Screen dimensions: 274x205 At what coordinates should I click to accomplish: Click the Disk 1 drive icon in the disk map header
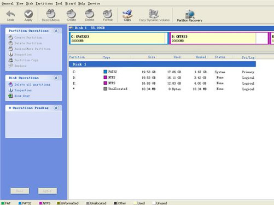[x=71, y=28]
